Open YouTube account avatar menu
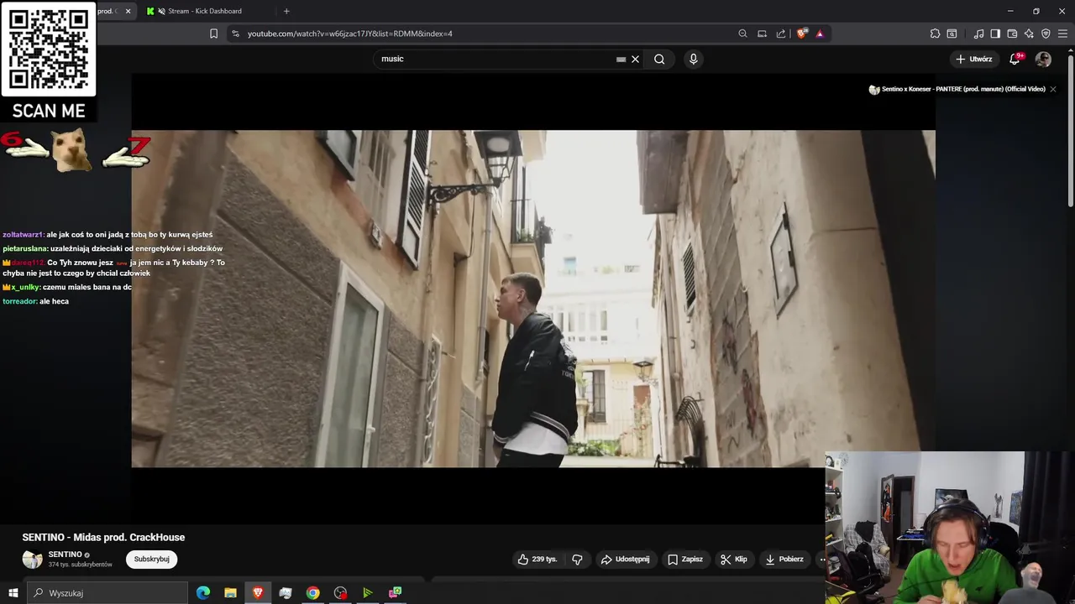This screenshot has width=1075, height=604. 1043,59
